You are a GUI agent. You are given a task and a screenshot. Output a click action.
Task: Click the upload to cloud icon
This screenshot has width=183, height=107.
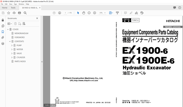tap(14, 13)
